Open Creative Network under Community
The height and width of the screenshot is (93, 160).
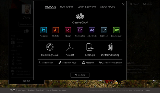click(23, 71)
